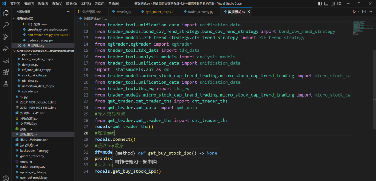The width and height of the screenshot is (376, 181).
Task: Switch to the qmt_trader_ths.py tab
Action: [x=159, y=12]
